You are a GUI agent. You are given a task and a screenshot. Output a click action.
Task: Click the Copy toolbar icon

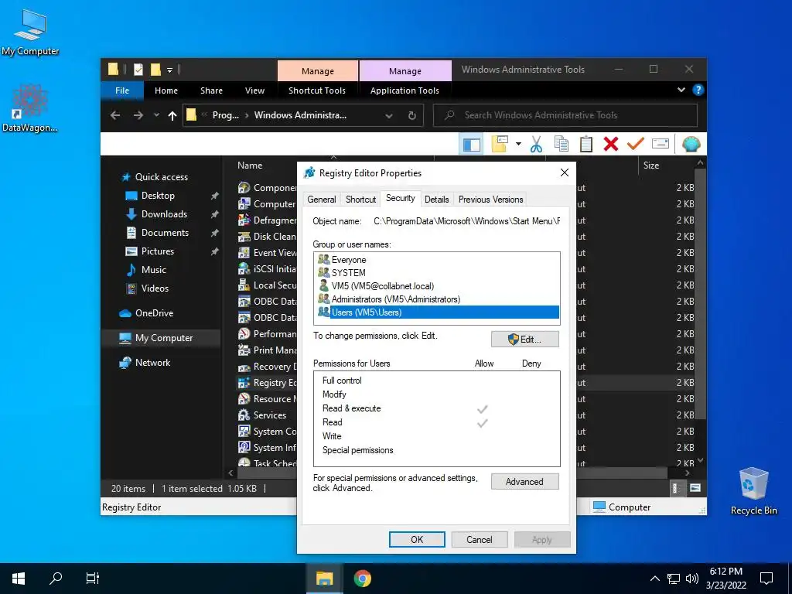pos(562,145)
